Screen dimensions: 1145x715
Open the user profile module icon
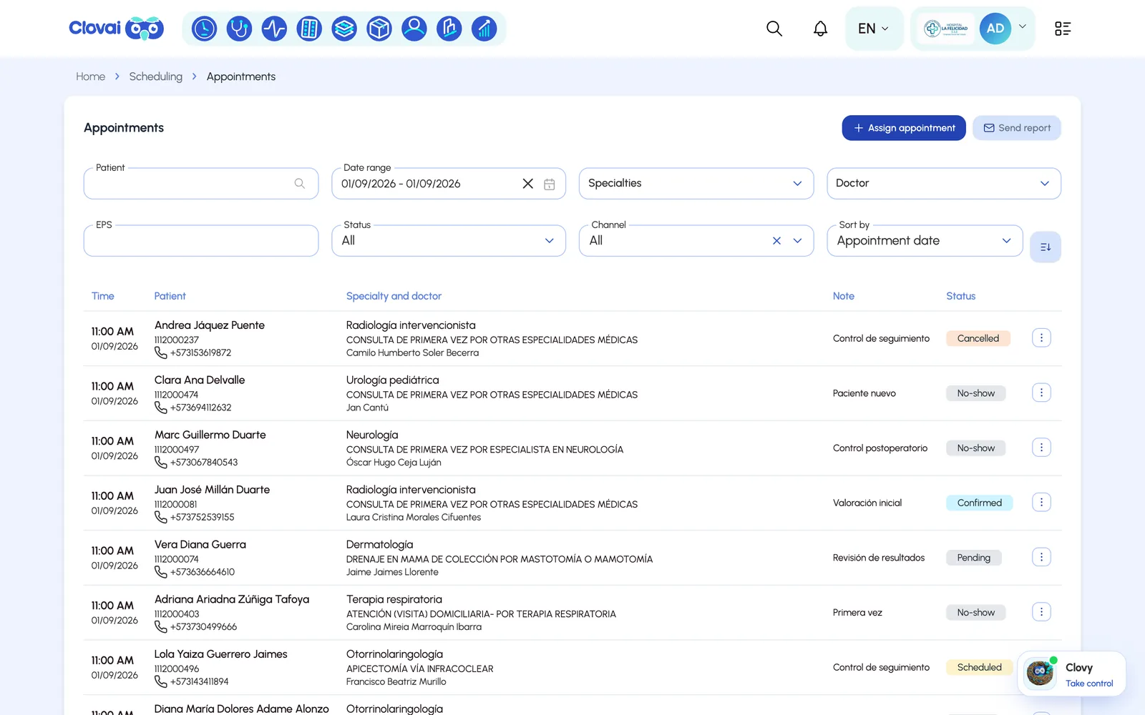tap(414, 29)
